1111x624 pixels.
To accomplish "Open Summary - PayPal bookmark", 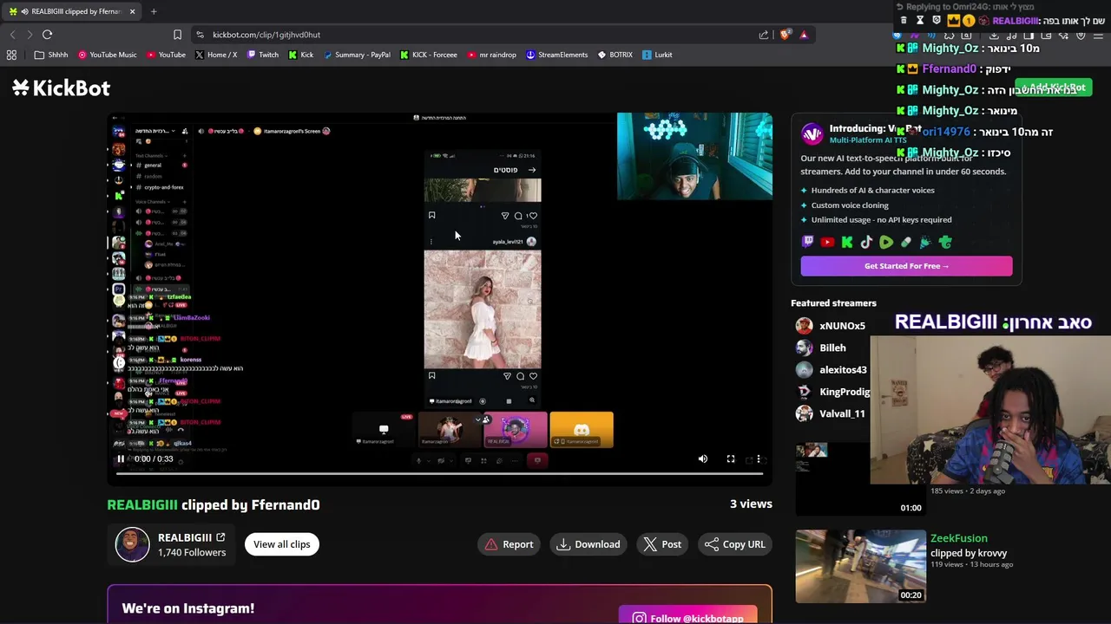I will click(x=357, y=55).
